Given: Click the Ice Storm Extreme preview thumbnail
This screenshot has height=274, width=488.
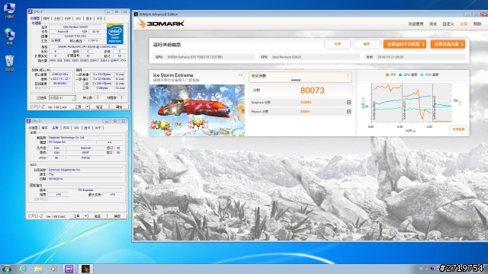Looking at the screenshot, I should [197, 110].
